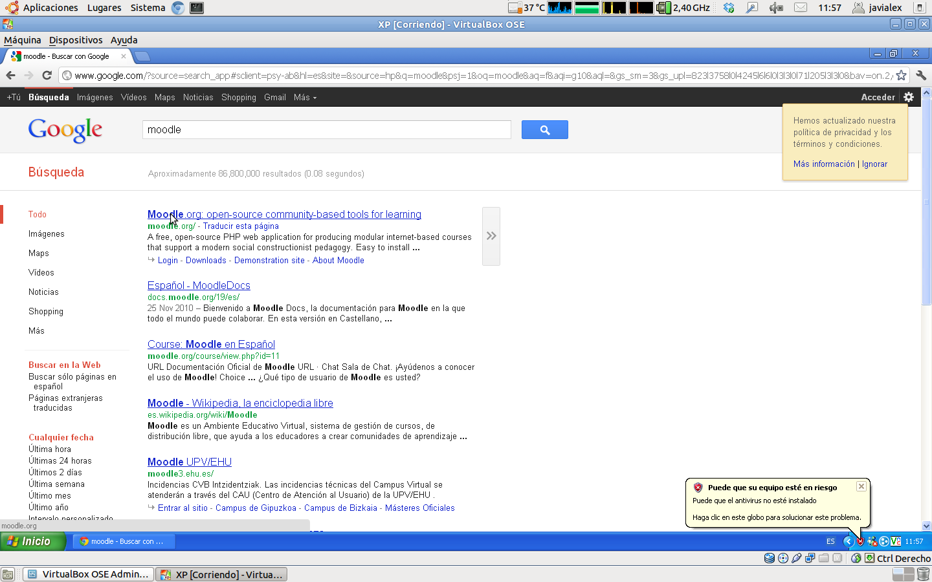Click the blue Google search button

pyautogui.click(x=544, y=130)
